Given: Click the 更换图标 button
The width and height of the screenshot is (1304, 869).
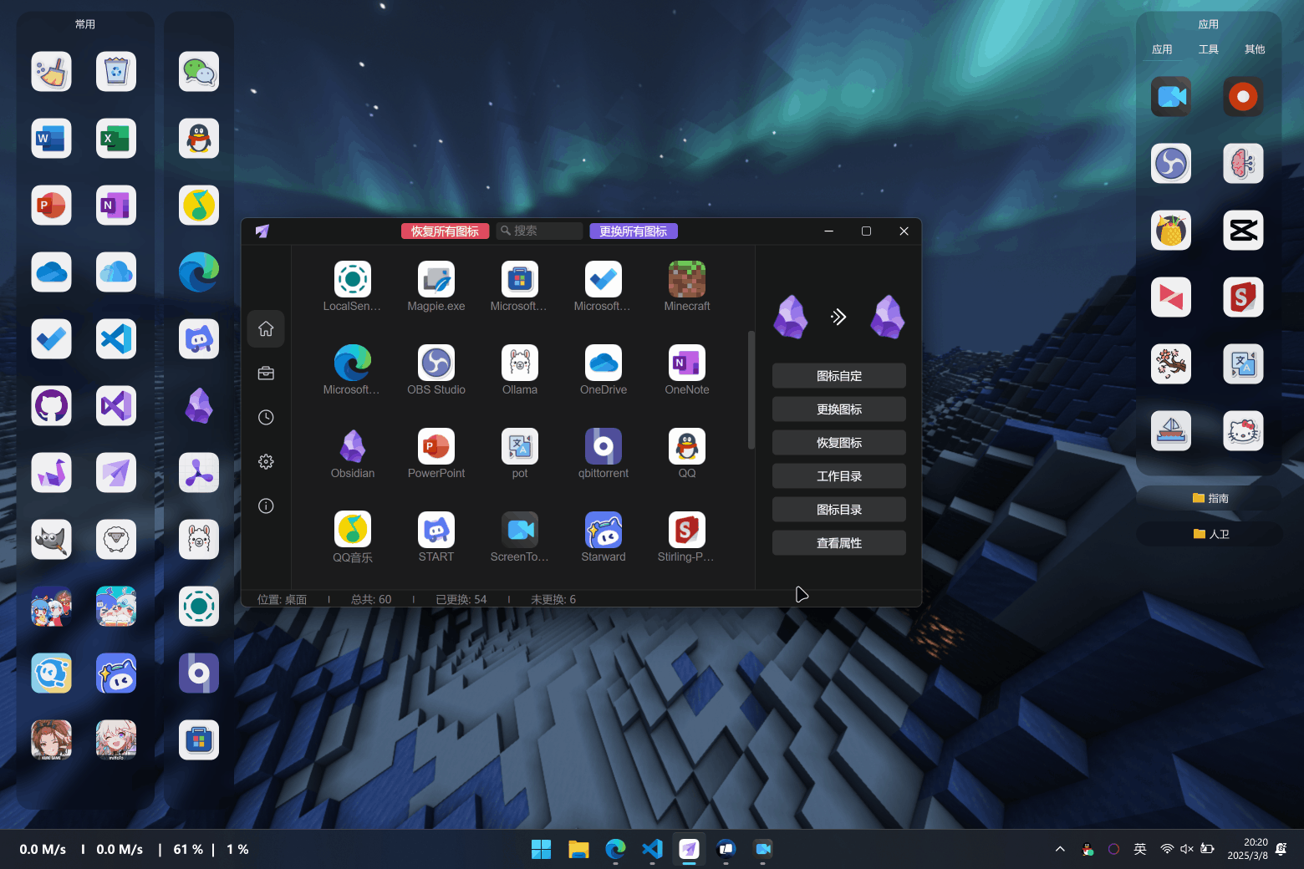Looking at the screenshot, I should point(839,409).
